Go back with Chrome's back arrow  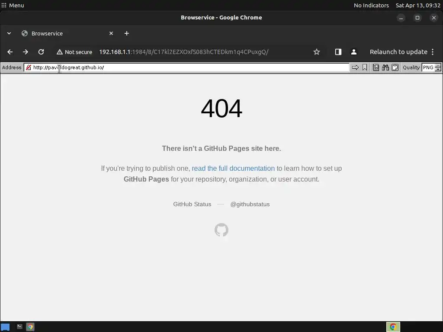point(10,52)
